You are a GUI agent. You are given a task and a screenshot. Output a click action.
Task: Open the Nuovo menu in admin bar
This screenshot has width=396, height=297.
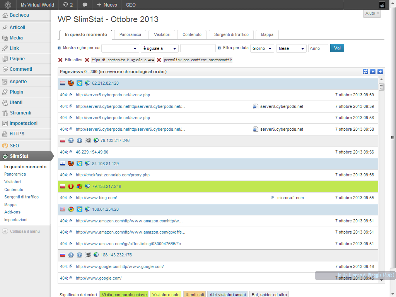tap(107, 5)
